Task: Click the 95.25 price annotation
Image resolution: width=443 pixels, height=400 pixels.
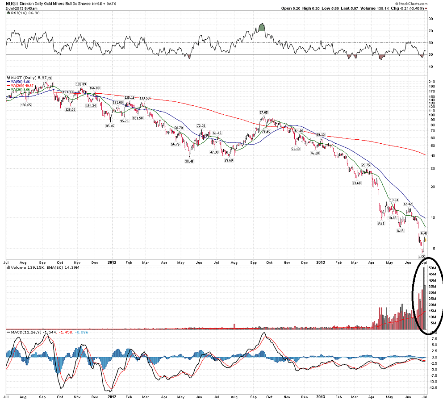Action: pos(124,121)
